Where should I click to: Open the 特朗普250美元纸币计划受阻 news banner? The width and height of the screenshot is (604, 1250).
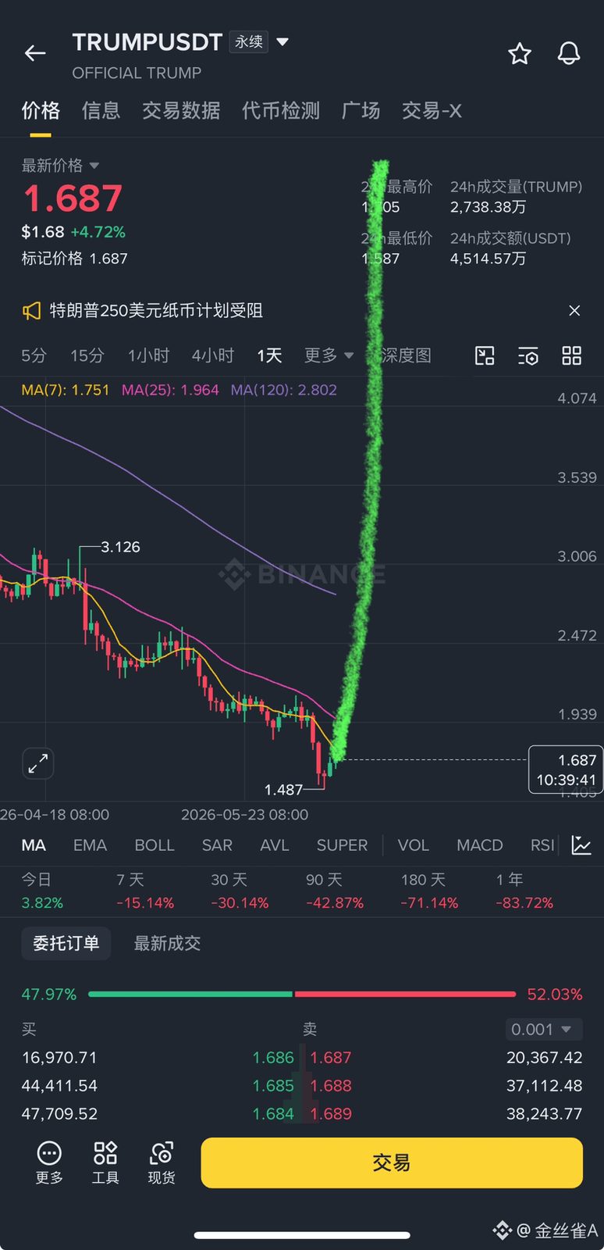(156, 311)
